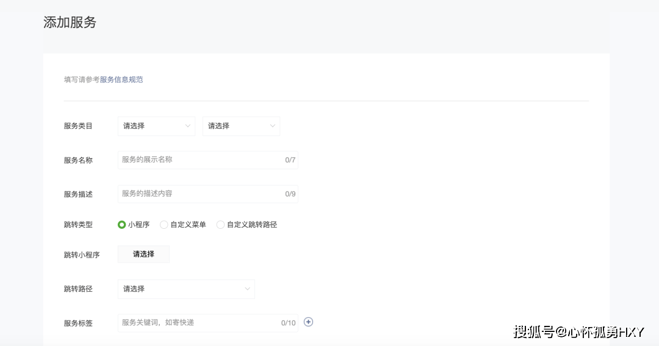Click the 服务名称 field label
The image size is (659, 346).
(x=78, y=160)
